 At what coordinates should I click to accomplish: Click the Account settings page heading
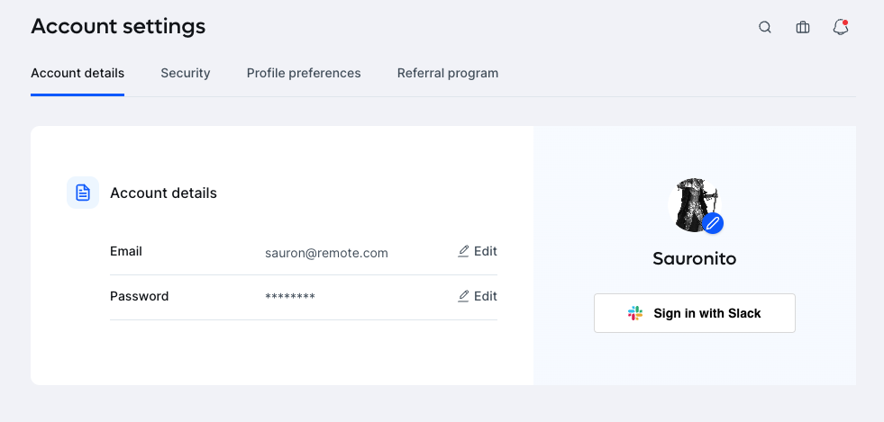pos(118,26)
